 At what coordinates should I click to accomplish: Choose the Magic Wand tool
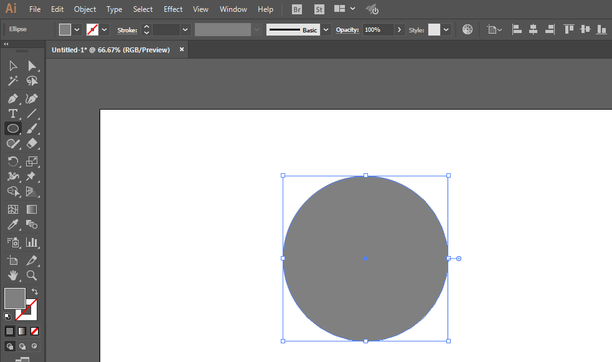pos(13,81)
